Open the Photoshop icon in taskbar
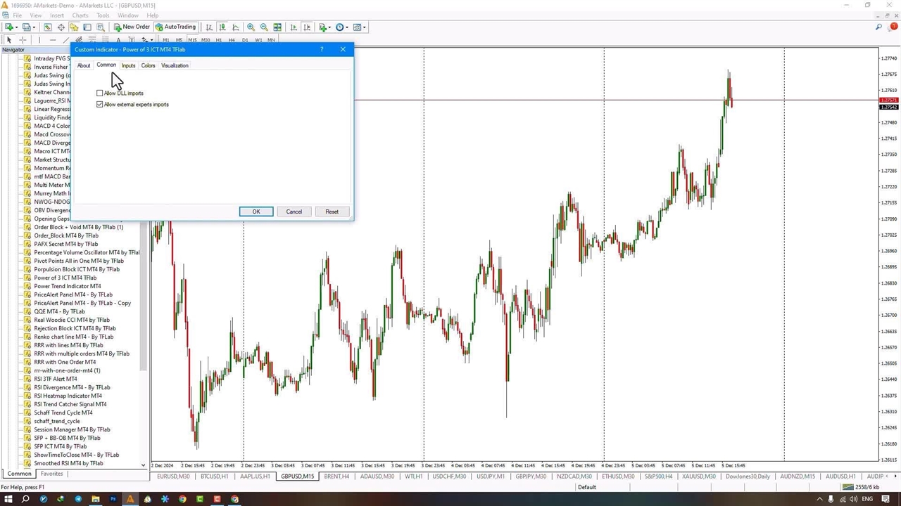Image resolution: width=901 pixels, height=506 pixels. pos(113,499)
